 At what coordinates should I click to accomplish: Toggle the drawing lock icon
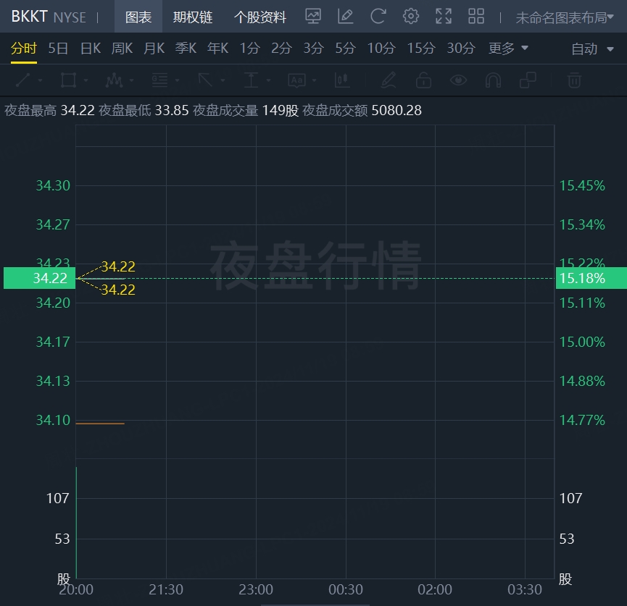[423, 80]
